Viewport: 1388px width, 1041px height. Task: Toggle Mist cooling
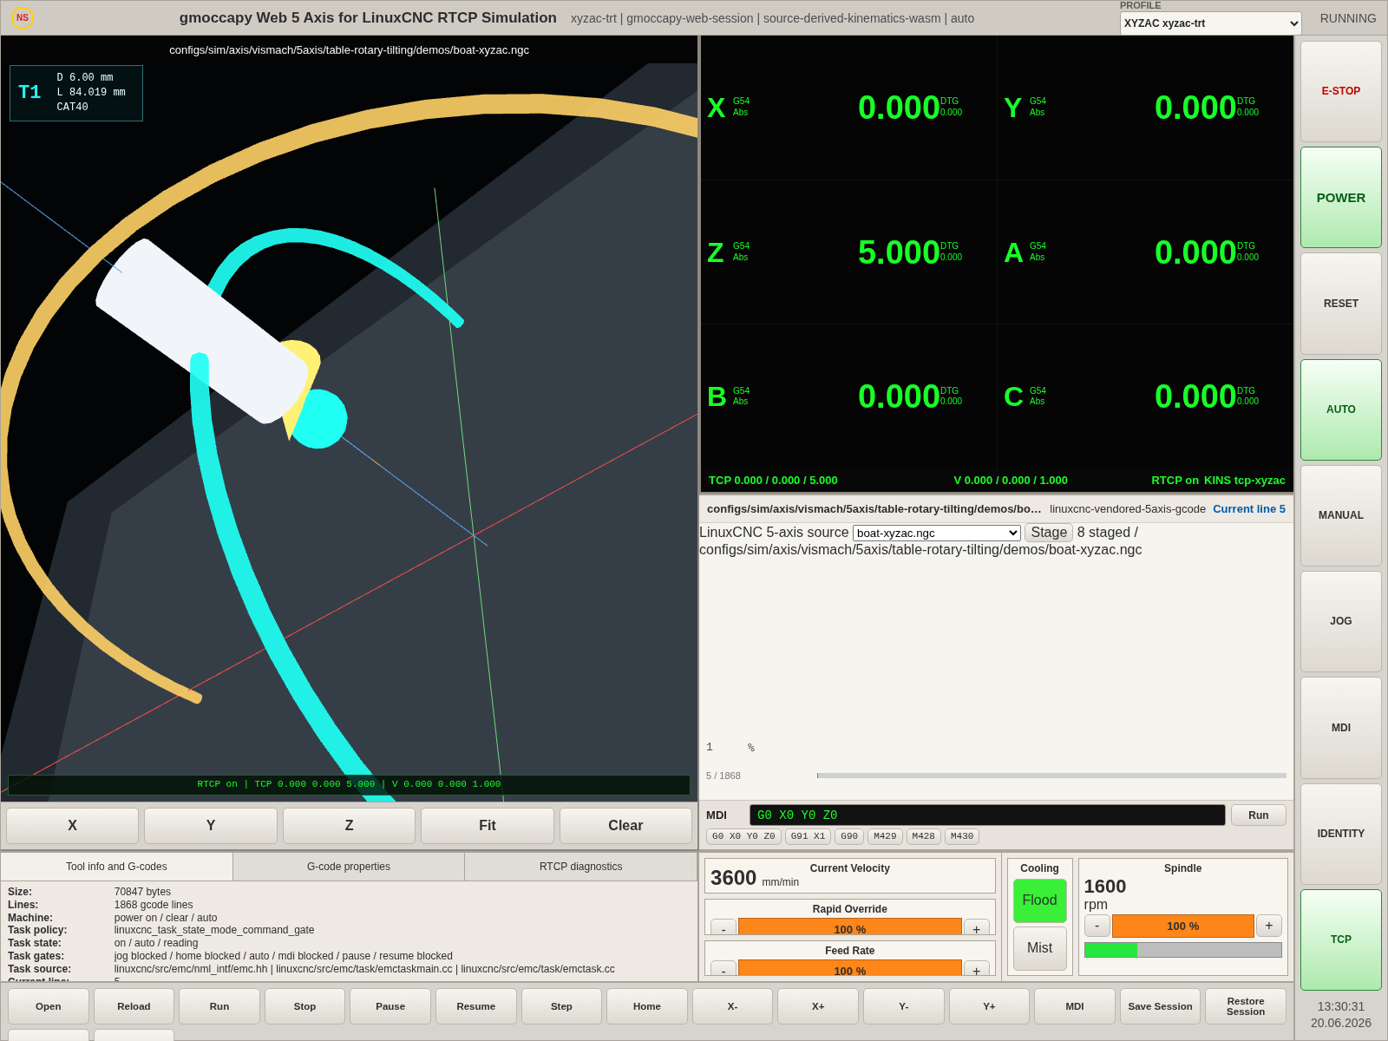(1039, 948)
